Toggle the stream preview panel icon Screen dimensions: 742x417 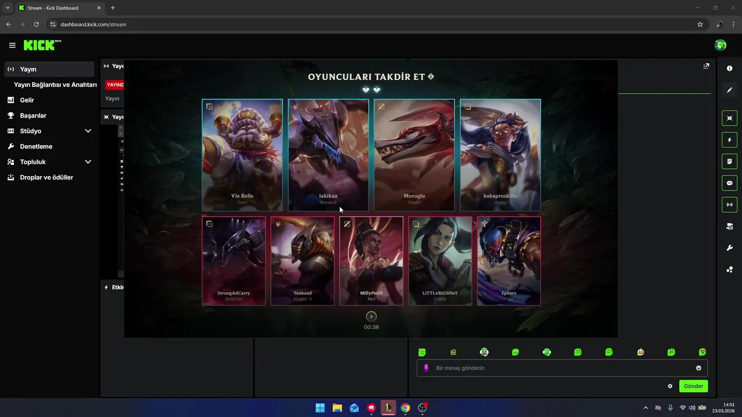click(729, 118)
